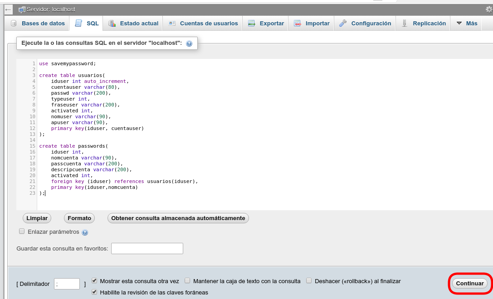Enable Enlazar parámetros checkbox
Image resolution: width=493 pixels, height=299 pixels.
pyautogui.click(x=22, y=231)
